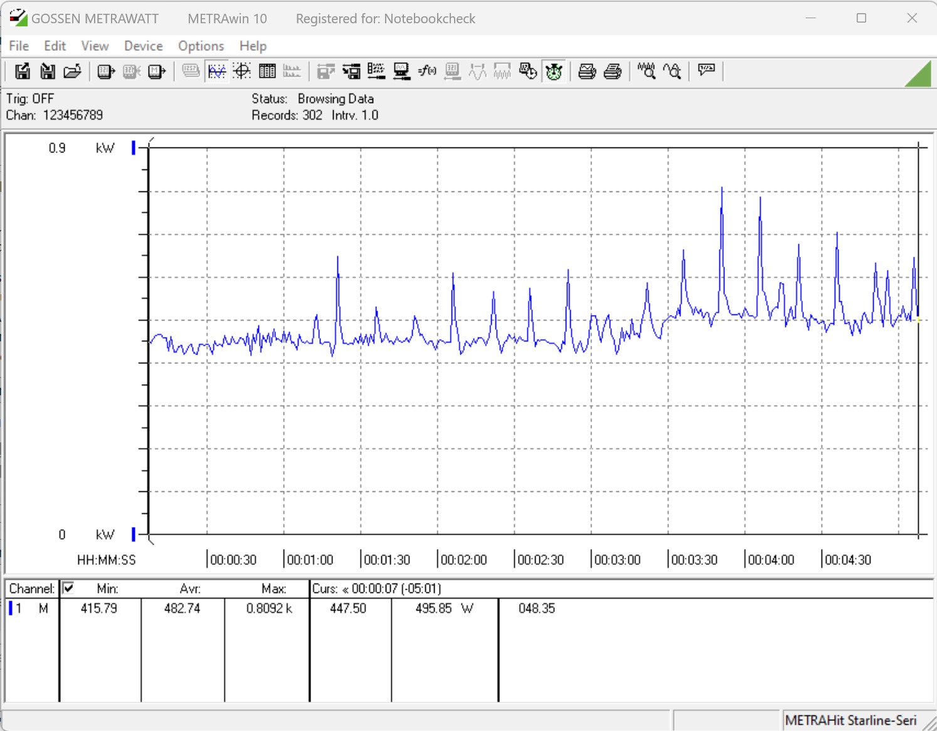Image resolution: width=937 pixels, height=731 pixels.
Task: Select channel 1 M row label
Action: tap(31, 608)
